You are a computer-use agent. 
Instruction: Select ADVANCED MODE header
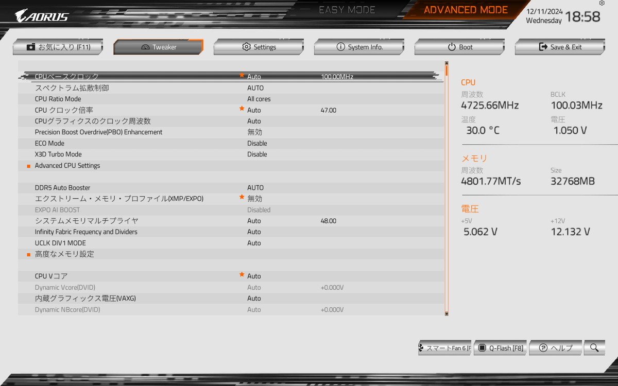pyautogui.click(x=466, y=10)
